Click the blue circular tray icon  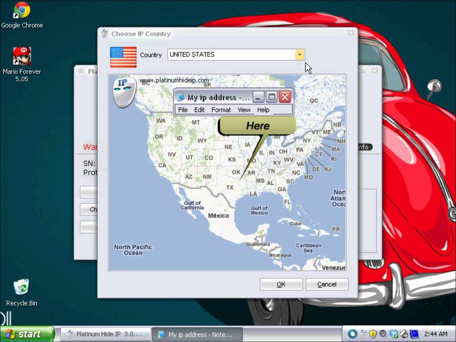pos(352,334)
